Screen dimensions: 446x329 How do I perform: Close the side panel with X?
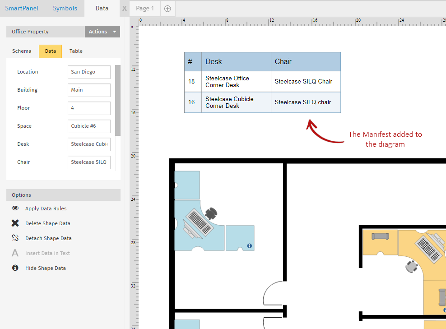(x=124, y=9)
